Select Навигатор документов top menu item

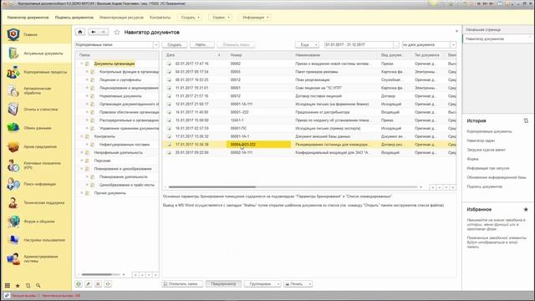[28, 18]
